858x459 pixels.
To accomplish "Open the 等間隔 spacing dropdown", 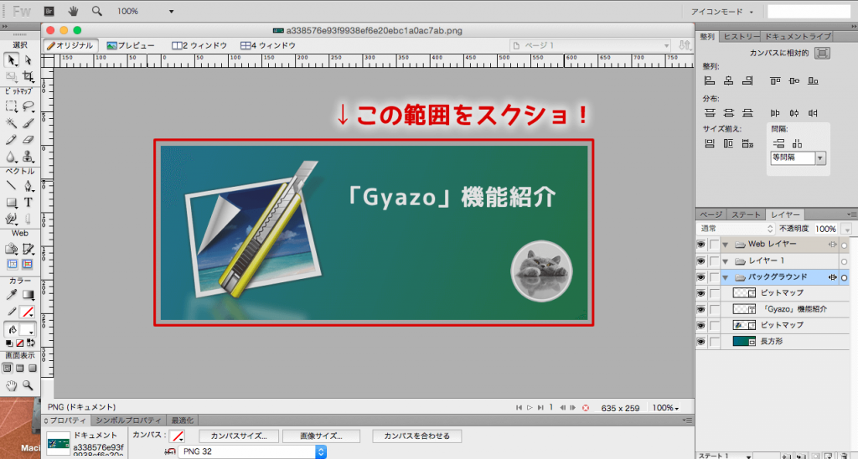I will click(820, 158).
